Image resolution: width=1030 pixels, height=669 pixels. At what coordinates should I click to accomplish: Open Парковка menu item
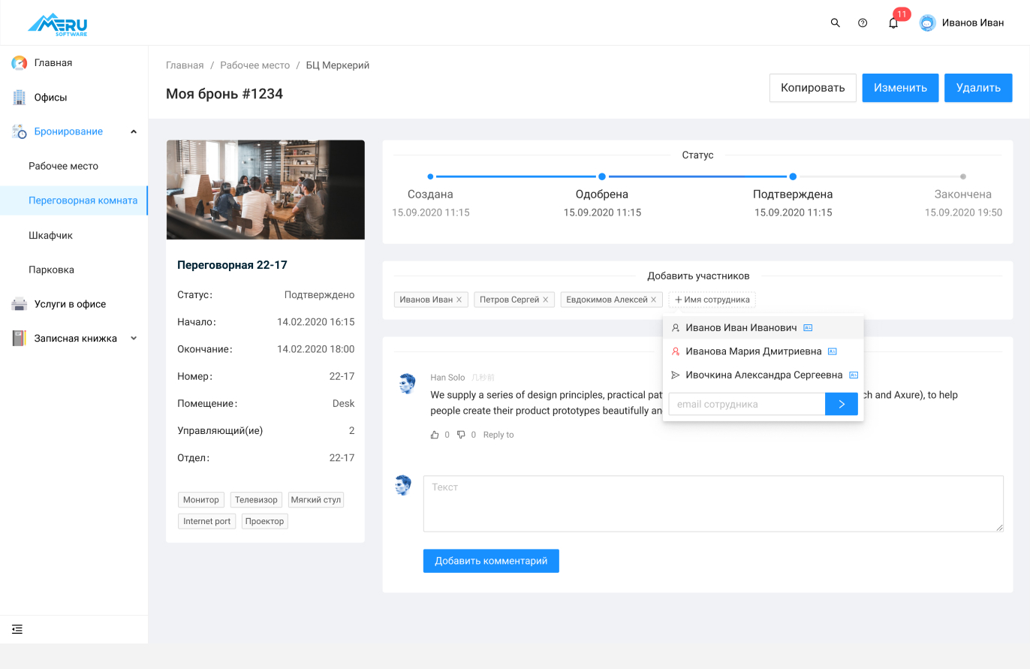point(74,270)
